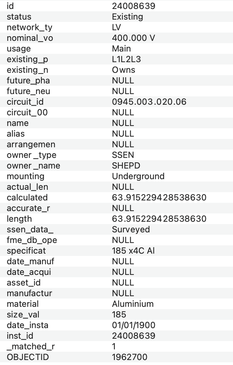Select the size_val value 185

pos(119,314)
